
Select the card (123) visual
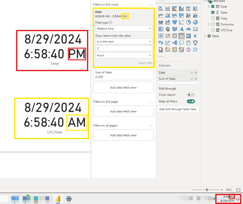[x=195, y=29]
